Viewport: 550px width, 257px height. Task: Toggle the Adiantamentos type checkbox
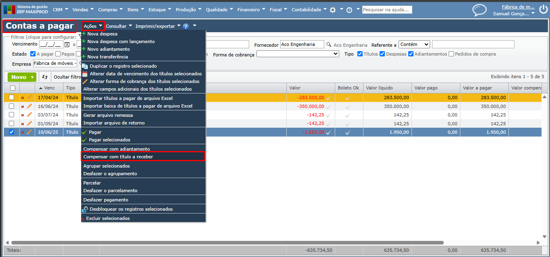click(411, 54)
